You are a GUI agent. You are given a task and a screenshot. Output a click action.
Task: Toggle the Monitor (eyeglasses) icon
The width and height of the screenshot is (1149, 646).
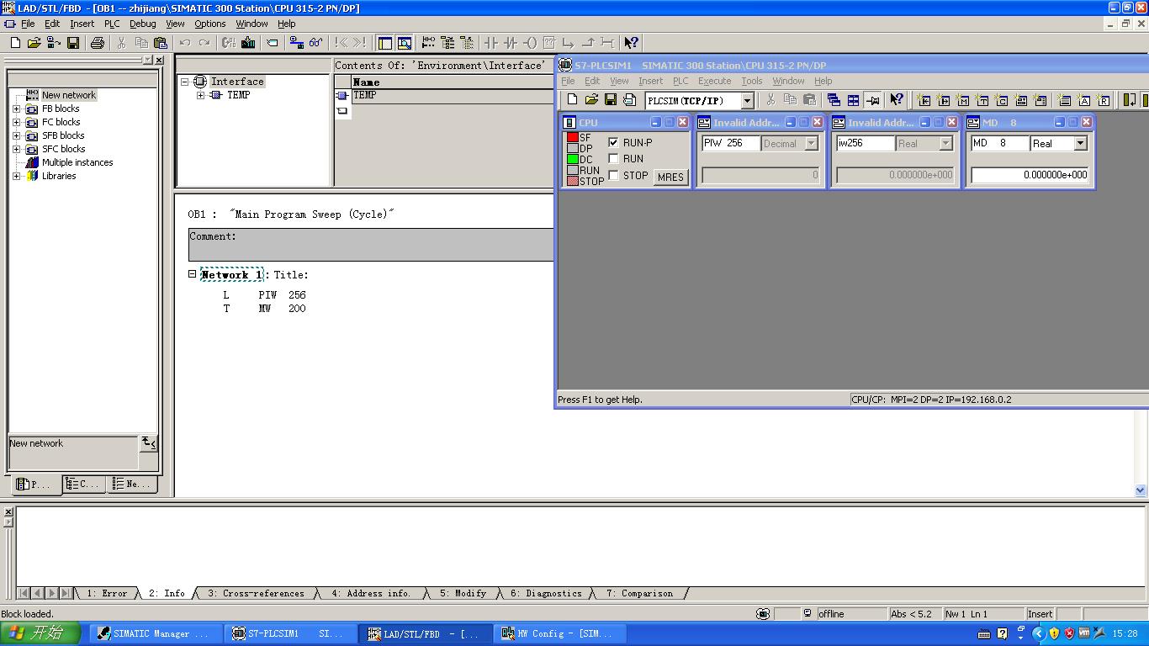point(315,43)
